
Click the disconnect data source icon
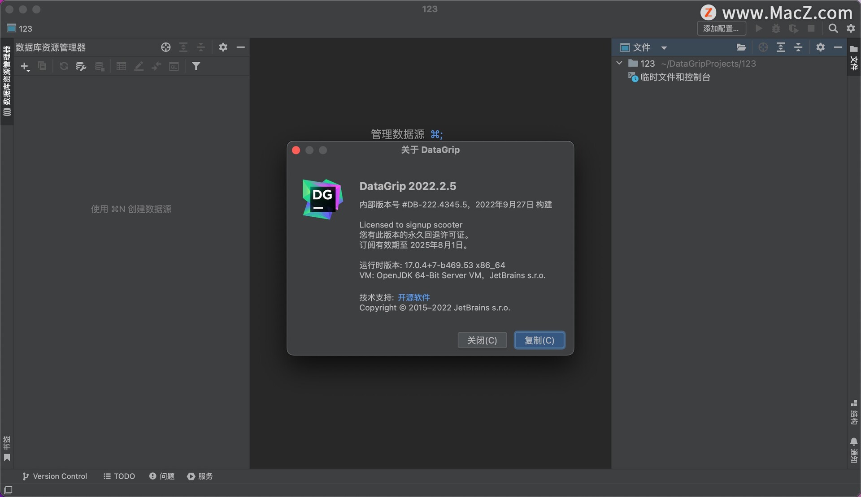[100, 66]
